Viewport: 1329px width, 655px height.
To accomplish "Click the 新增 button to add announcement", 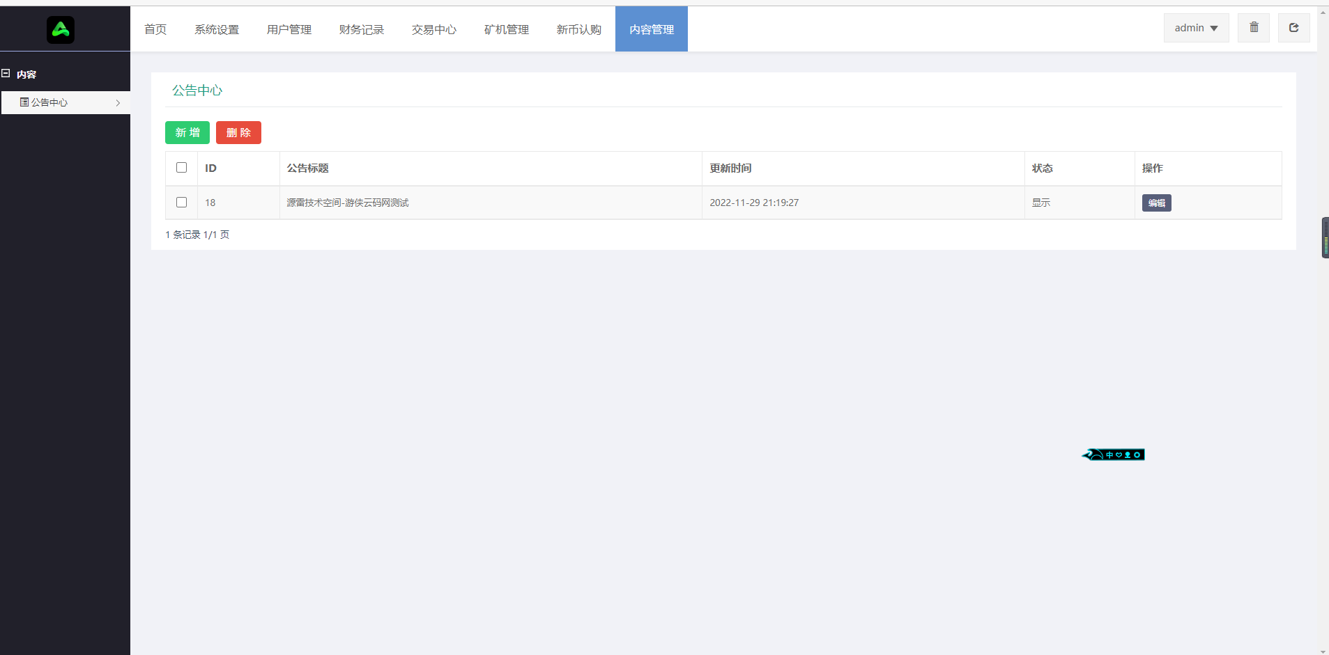I will [187, 132].
